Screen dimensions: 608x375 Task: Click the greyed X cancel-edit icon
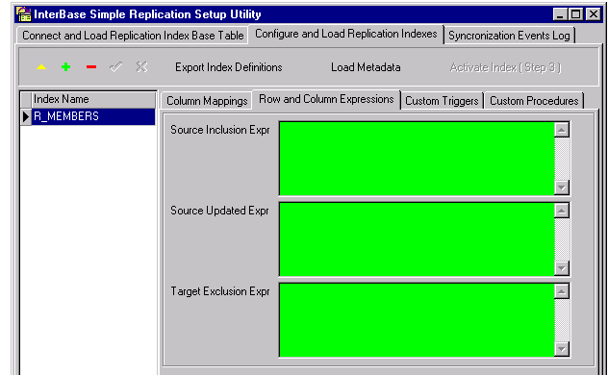(x=141, y=67)
